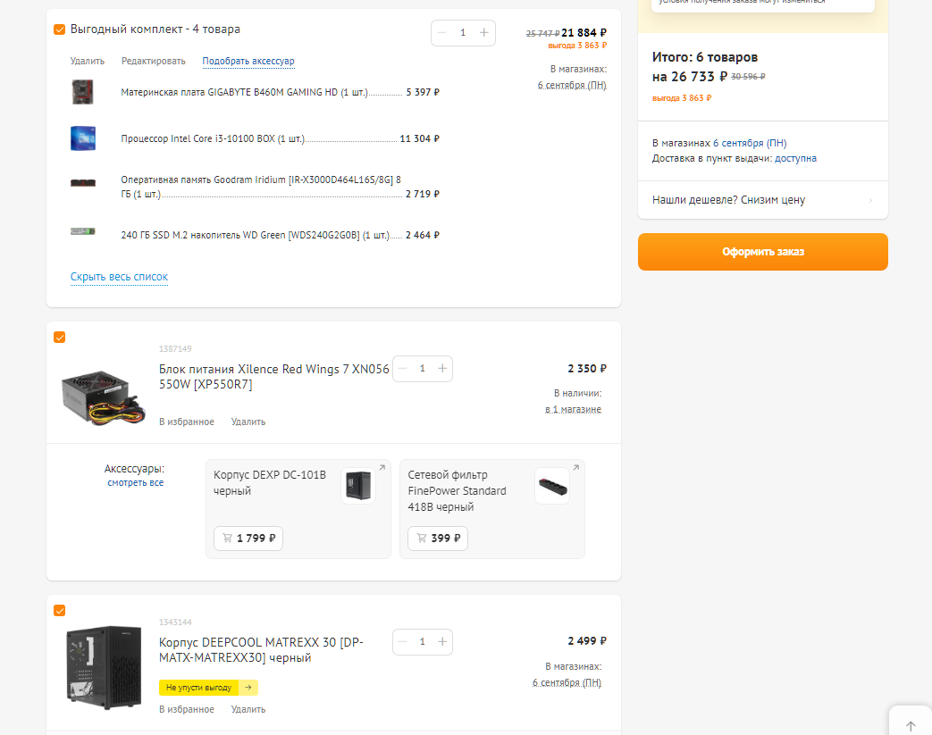932x735 pixels.
Task: Increase Xilence power supply quantity
Action: click(442, 368)
